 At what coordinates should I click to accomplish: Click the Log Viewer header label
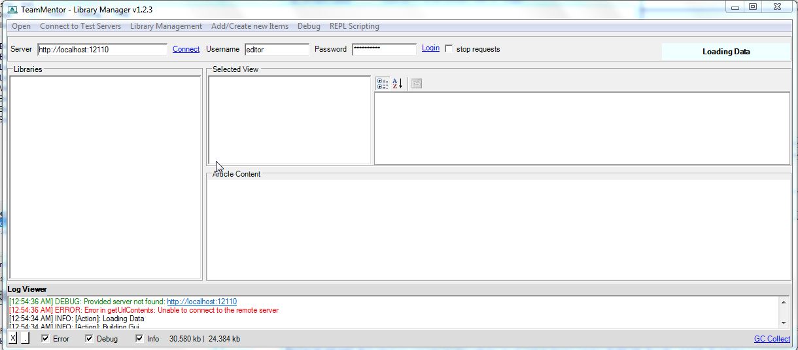[x=27, y=289]
